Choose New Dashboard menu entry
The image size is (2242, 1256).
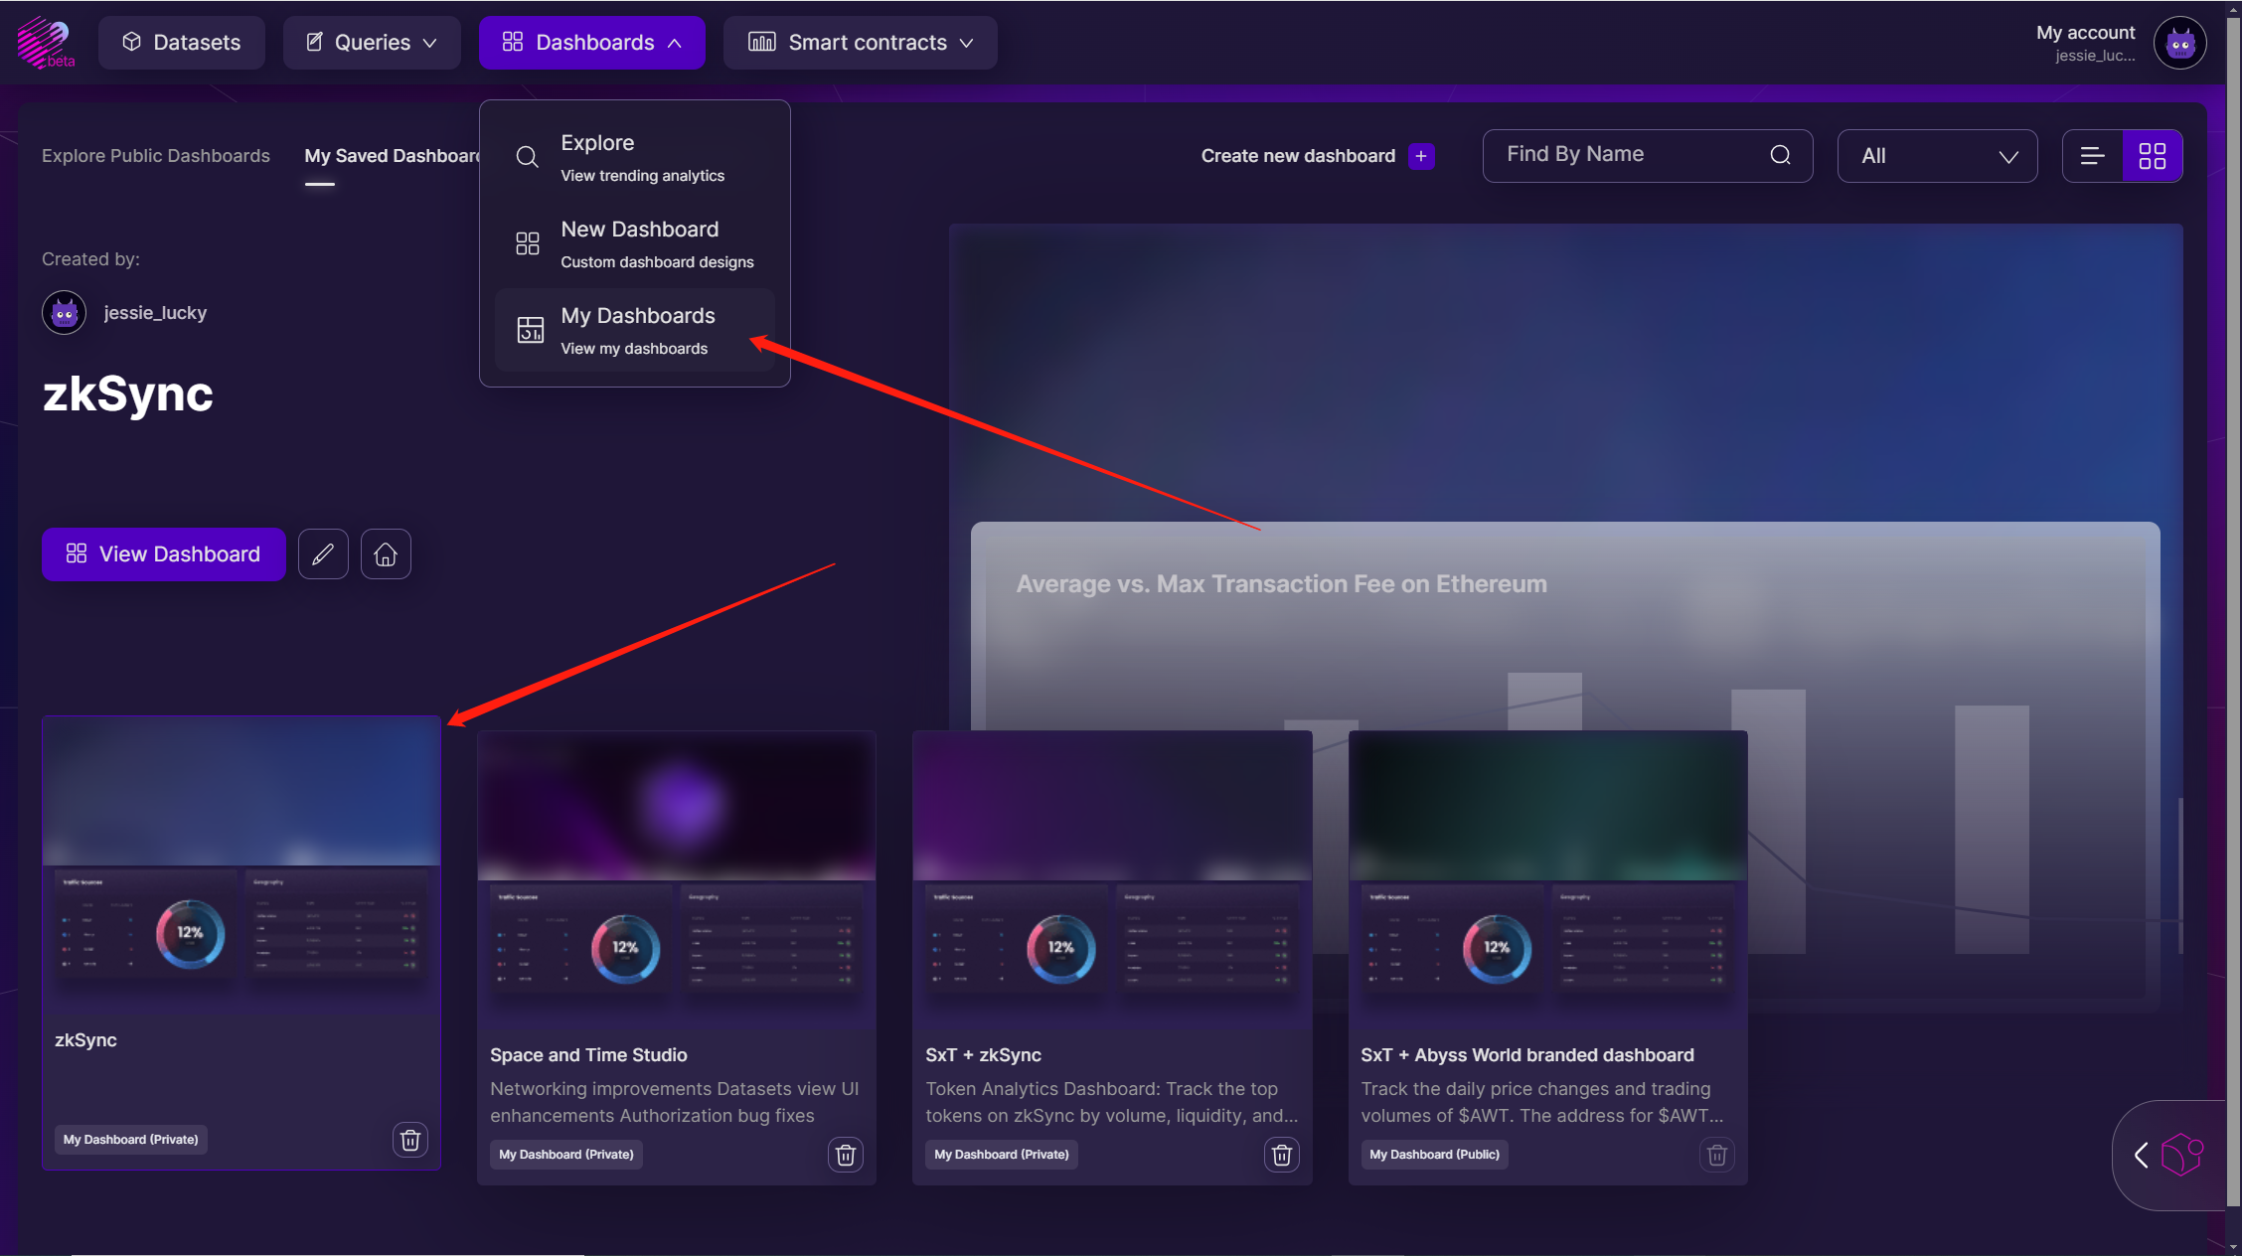[635, 243]
